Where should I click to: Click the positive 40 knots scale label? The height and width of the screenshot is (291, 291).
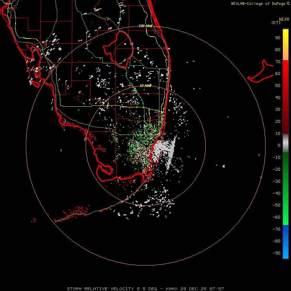(278, 97)
